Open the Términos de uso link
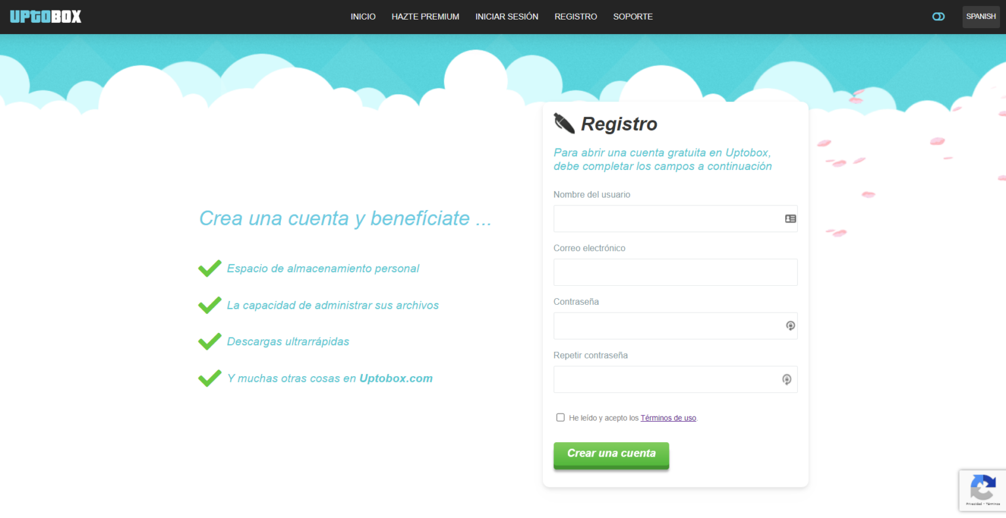 pyautogui.click(x=668, y=417)
